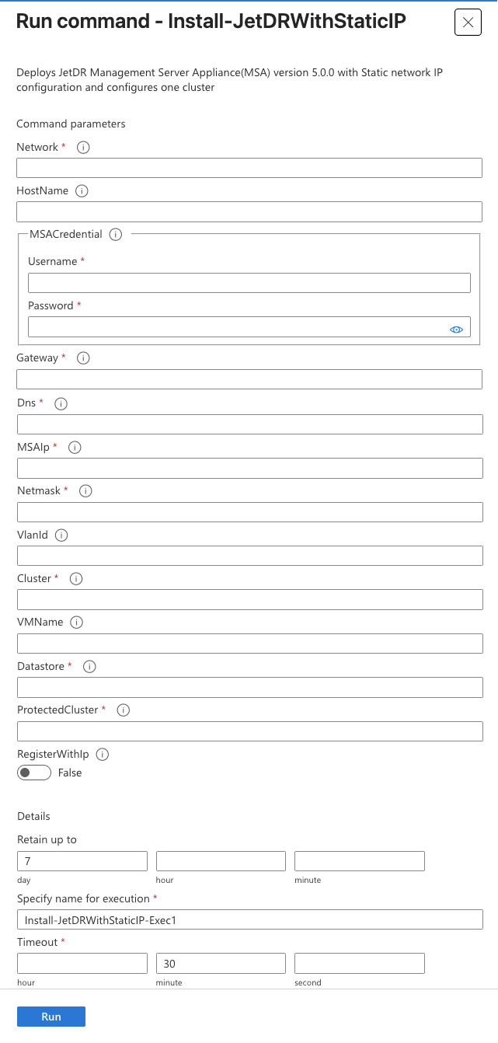Click info icon next to Gateway
The width and height of the screenshot is (498, 1043).
(84, 358)
